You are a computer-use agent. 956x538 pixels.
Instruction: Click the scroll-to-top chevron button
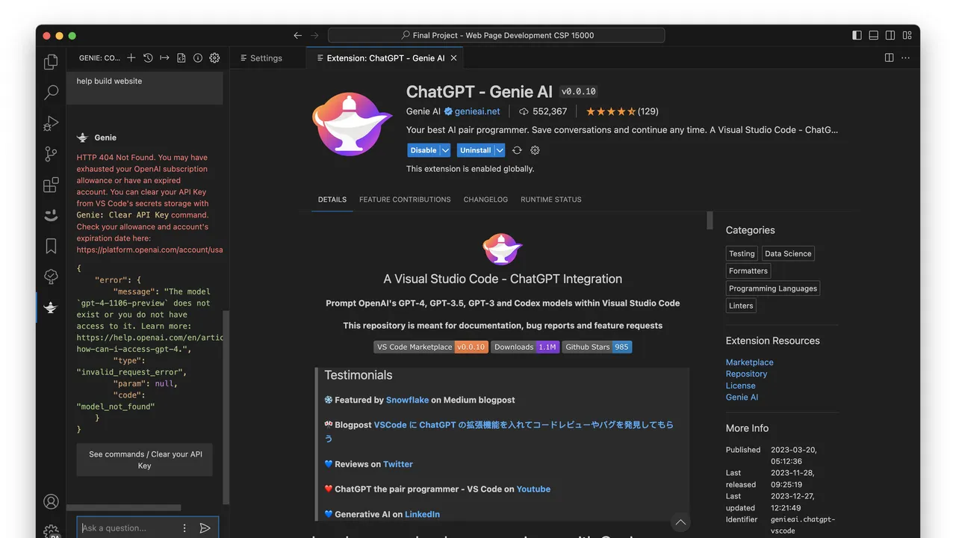click(680, 522)
